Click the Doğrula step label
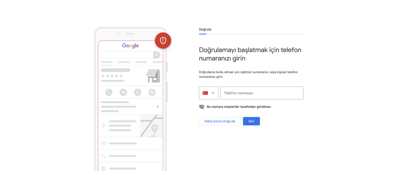The height and width of the screenshot is (171, 394). (205, 29)
